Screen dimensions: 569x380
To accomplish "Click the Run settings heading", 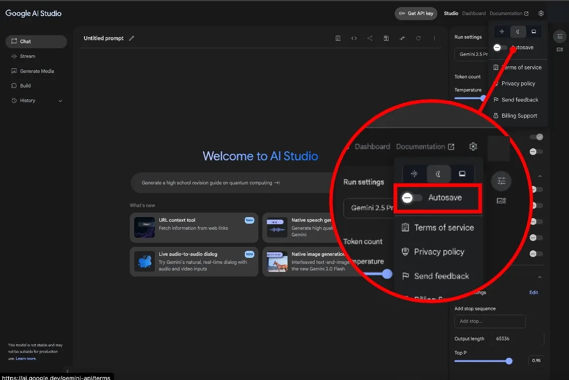I will 468,37.
